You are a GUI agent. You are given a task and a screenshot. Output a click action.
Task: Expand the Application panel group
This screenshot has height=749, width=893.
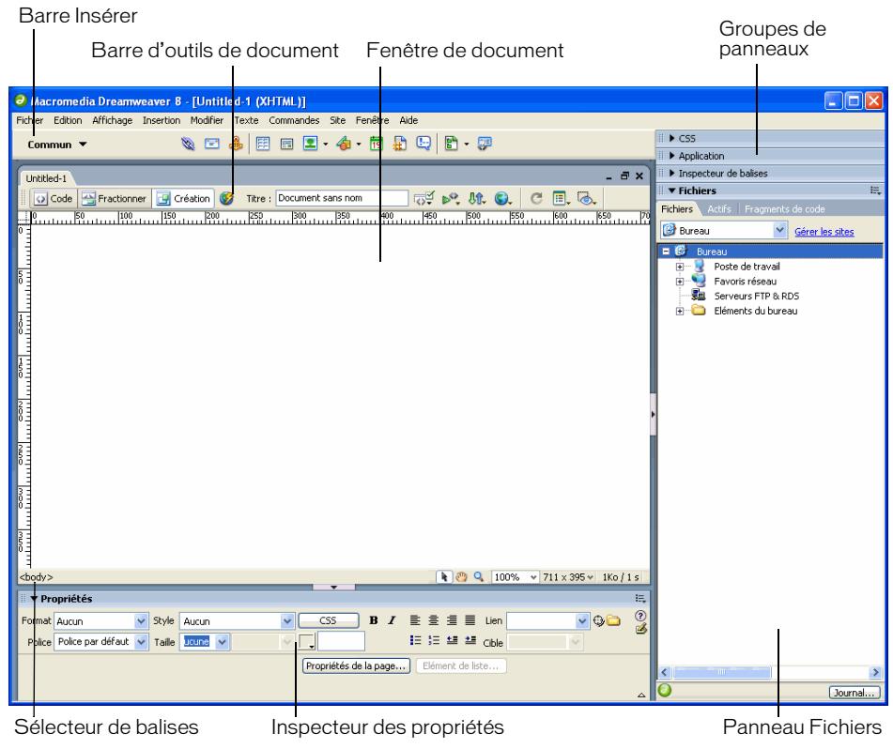(x=672, y=156)
